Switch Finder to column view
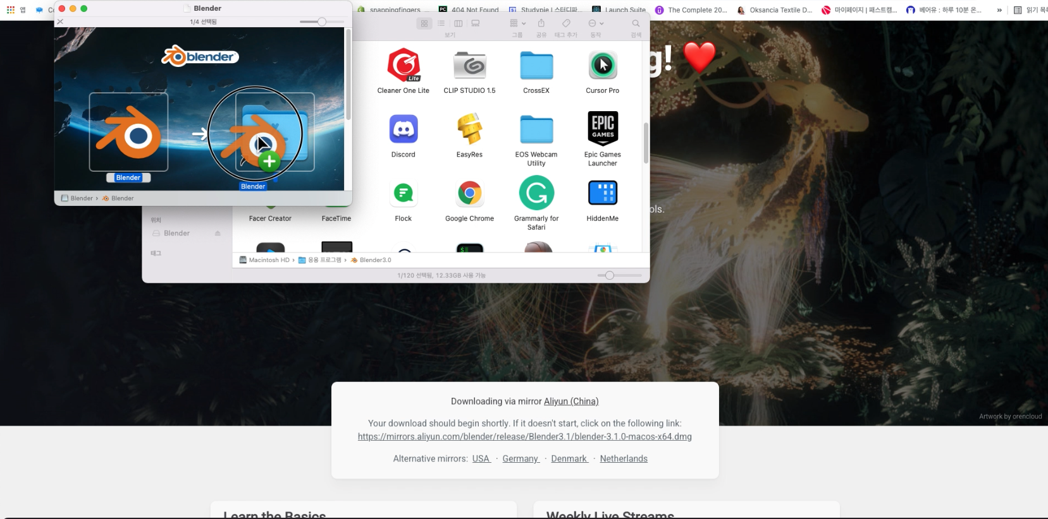1048x519 pixels. [459, 23]
